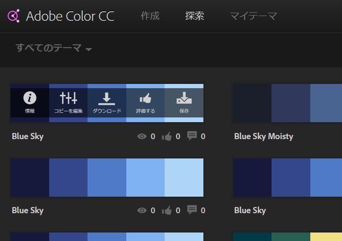Screen dimensions: 342x241
Task: Click the コピーを編集 sliders icon
Action: pos(68,98)
